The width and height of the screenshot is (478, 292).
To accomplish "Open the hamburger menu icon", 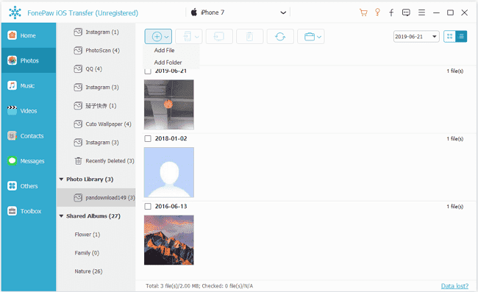I will [421, 13].
